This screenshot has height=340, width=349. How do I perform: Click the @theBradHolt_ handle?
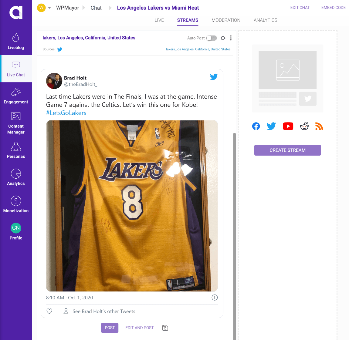coord(80,84)
